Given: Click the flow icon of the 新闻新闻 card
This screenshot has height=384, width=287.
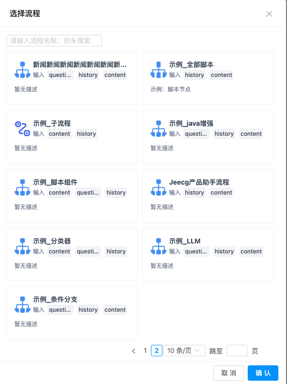Looking at the screenshot, I should (x=23, y=70).
